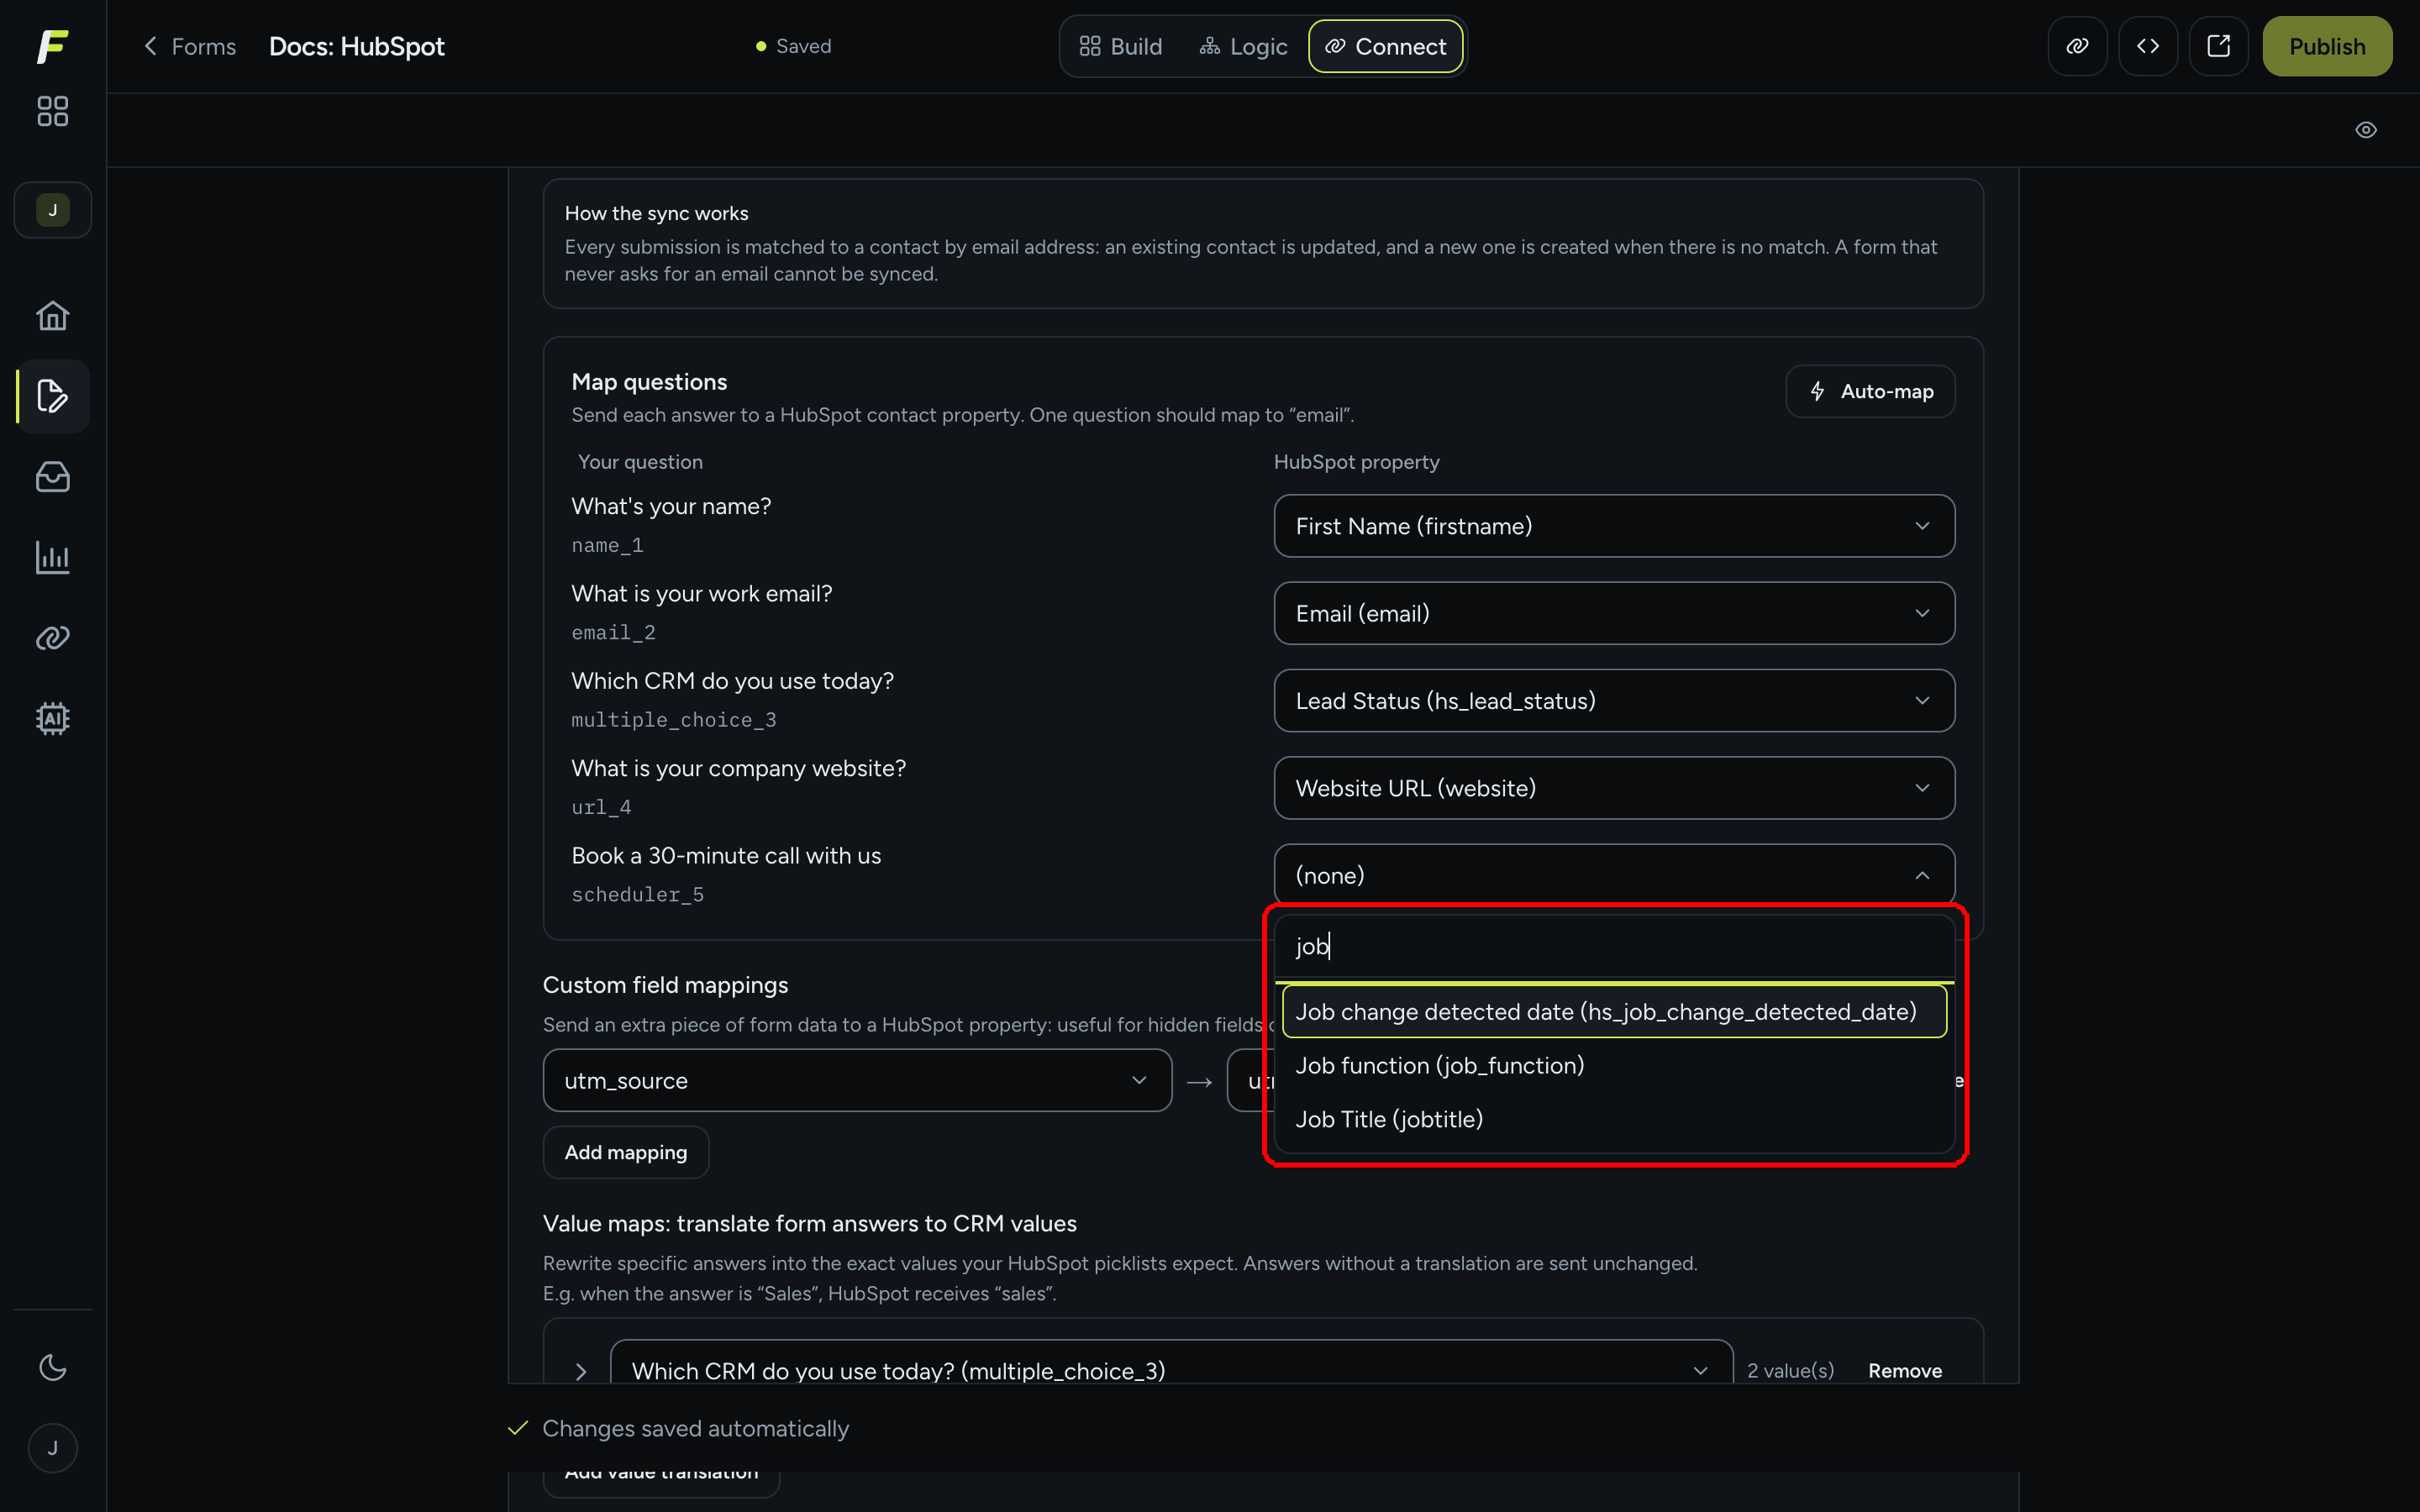Open the analytics chart sidebar icon
This screenshot has width=2420, height=1512.
[52, 557]
